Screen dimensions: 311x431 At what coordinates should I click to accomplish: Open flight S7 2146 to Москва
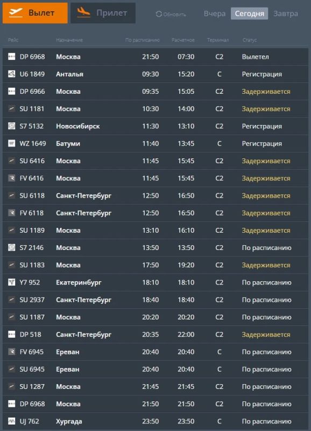click(155, 248)
